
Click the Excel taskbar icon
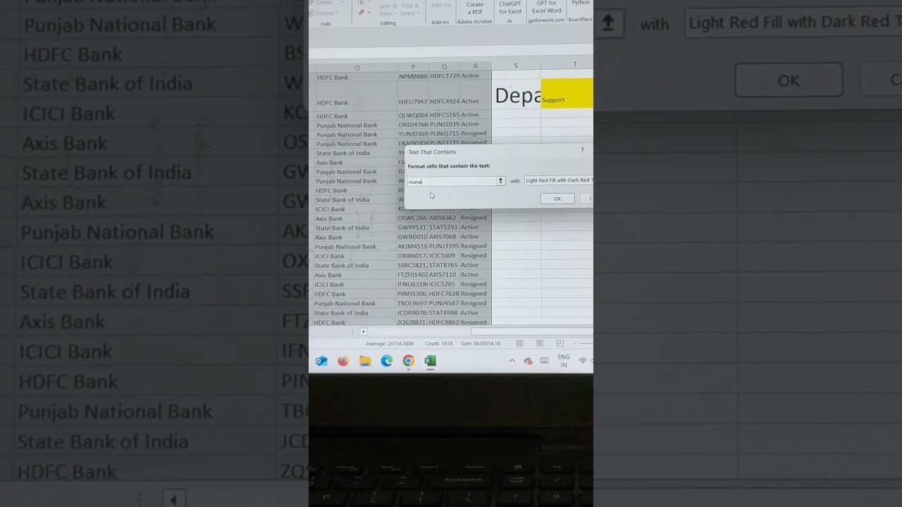[431, 361]
